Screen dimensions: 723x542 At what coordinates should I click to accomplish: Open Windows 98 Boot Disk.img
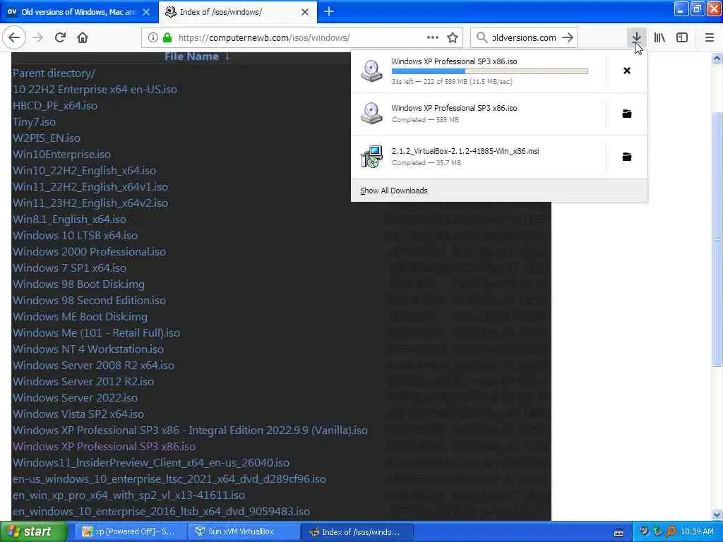[x=79, y=284]
